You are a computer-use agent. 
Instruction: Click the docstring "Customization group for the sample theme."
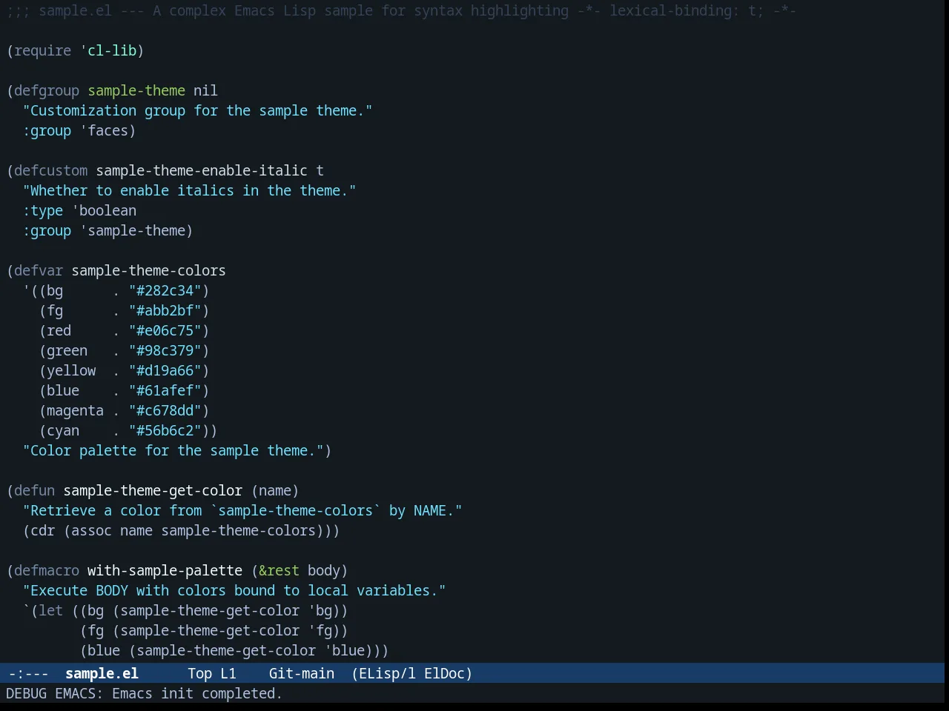point(197,110)
